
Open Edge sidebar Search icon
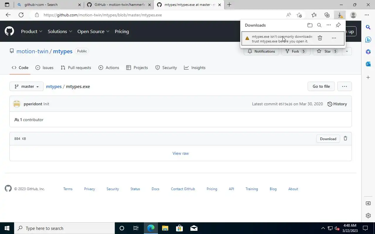(x=368, y=27)
